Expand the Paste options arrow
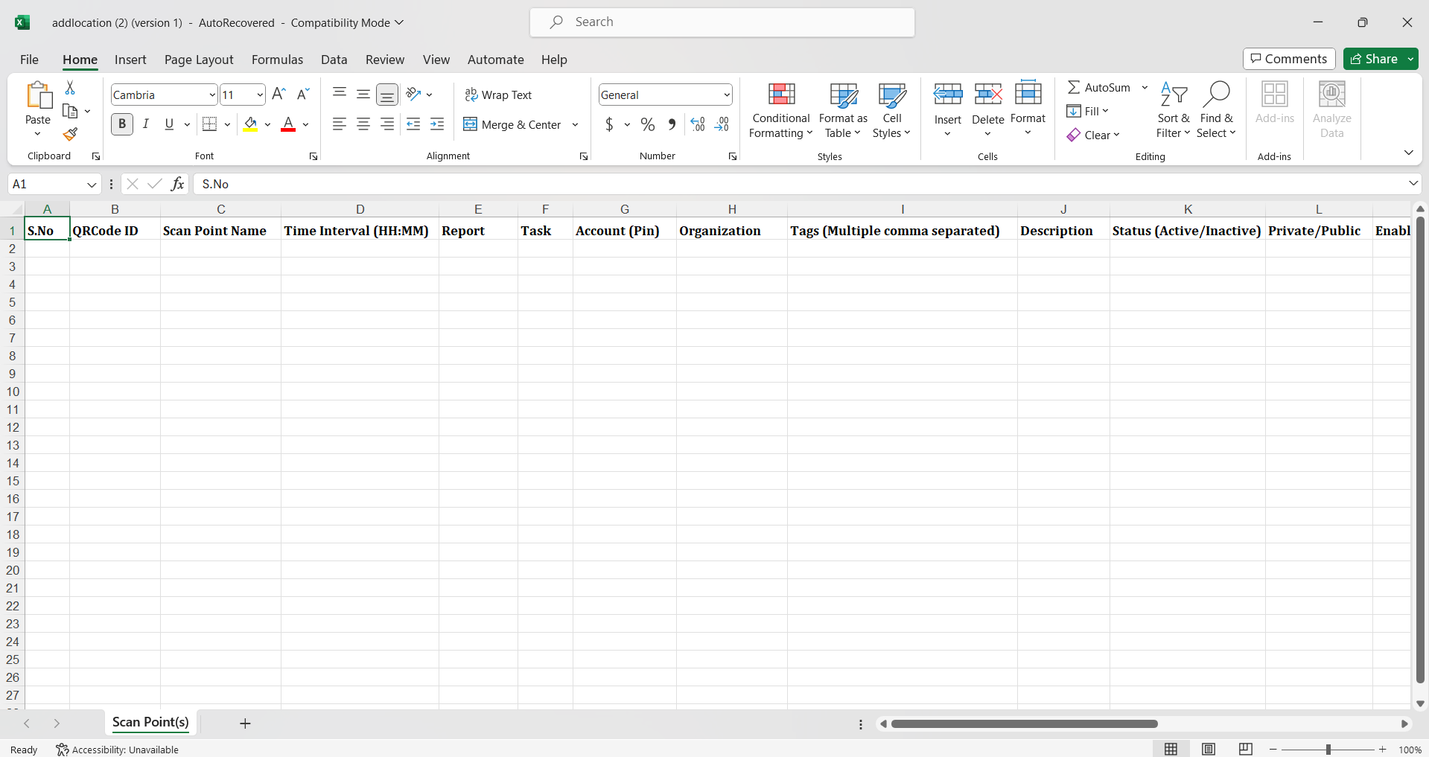Viewport: 1429px width, 757px height. 37,134
